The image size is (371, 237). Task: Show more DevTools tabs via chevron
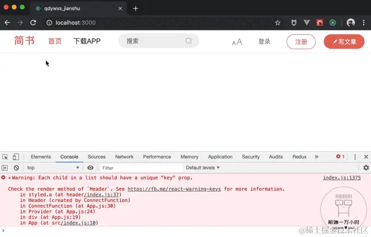tap(317, 157)
